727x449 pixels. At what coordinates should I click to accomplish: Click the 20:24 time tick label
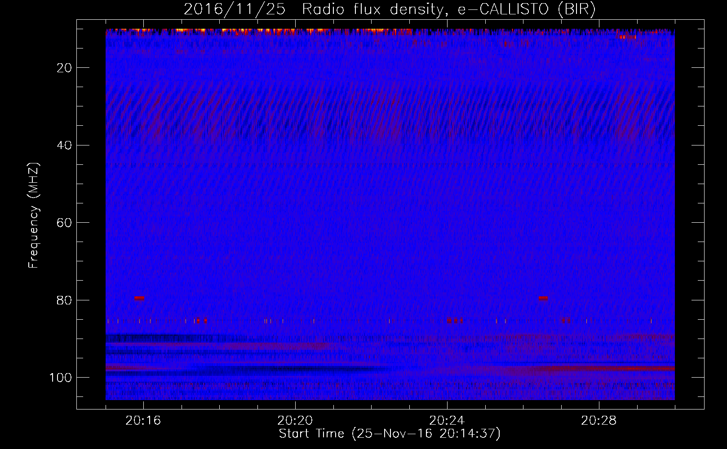click(447, 421)
